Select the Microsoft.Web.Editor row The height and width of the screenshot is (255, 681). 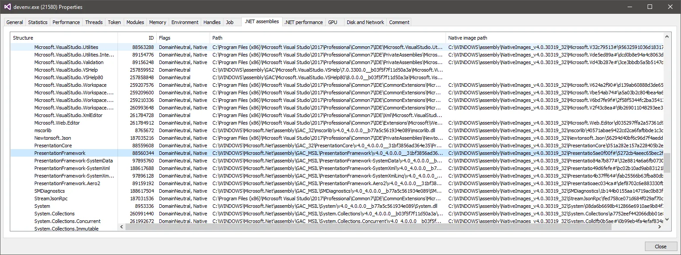pos(337,123)
